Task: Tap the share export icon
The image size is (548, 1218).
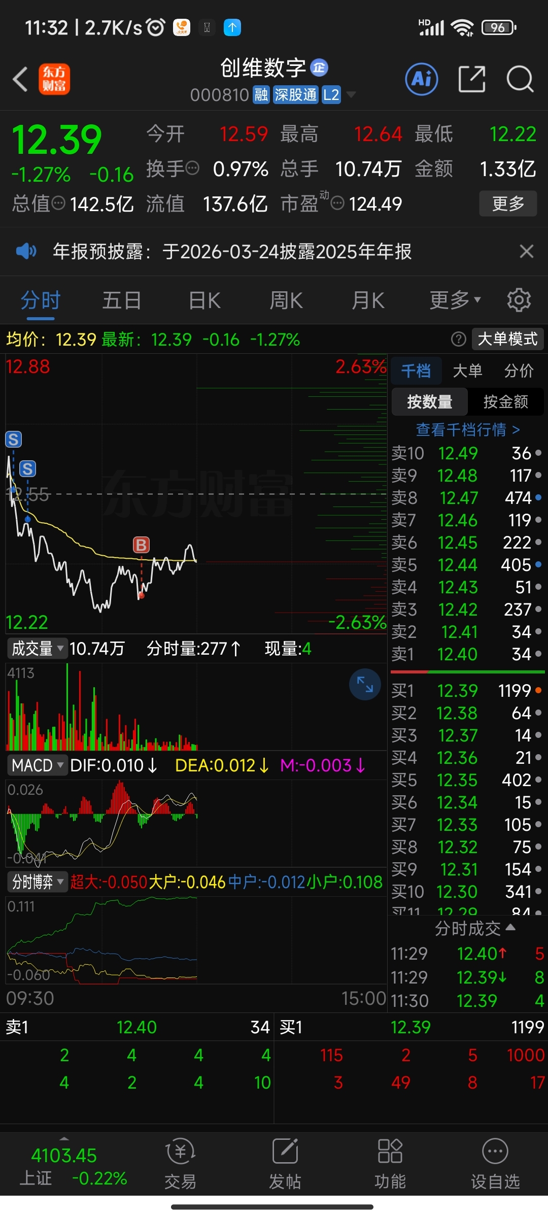Action: (472, 79)
